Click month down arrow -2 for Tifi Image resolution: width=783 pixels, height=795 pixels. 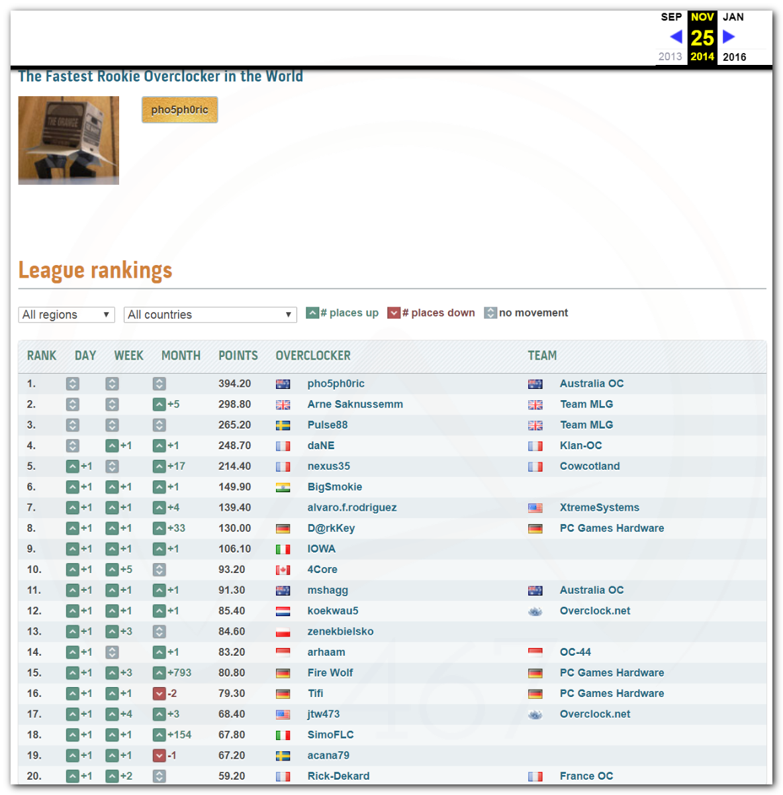coord(159,694)
